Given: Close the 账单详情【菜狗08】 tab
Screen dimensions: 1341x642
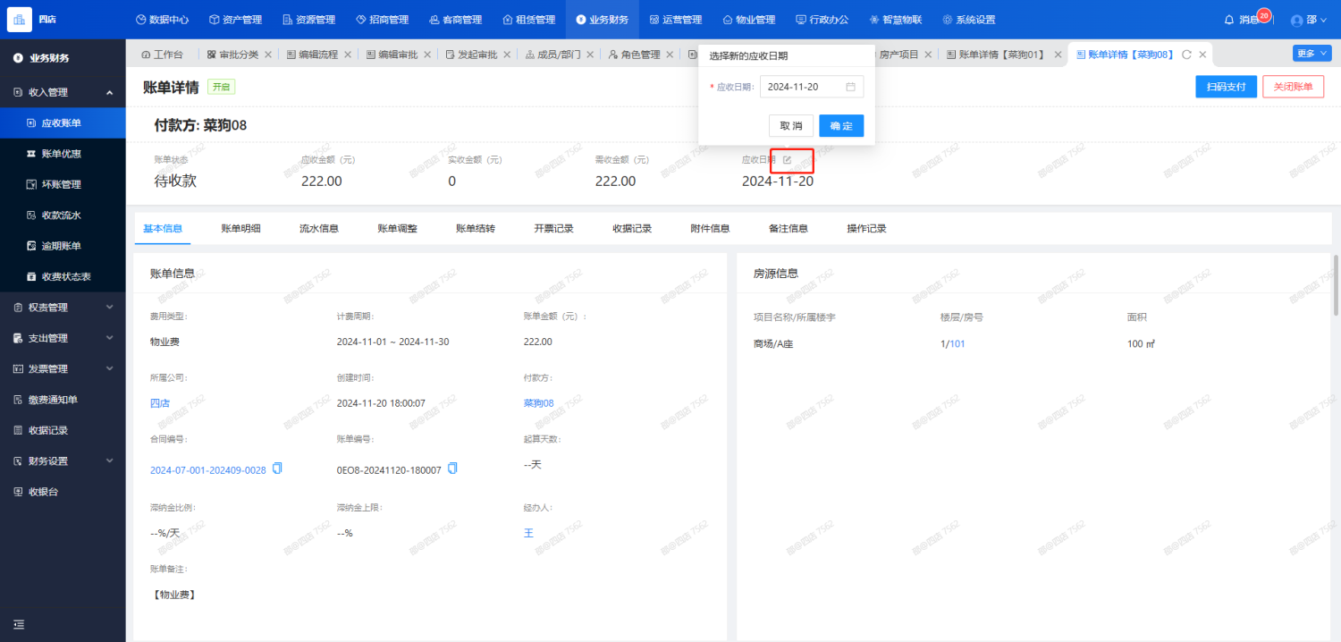Looking at the screenshot, I should [x=1202, y=55].
